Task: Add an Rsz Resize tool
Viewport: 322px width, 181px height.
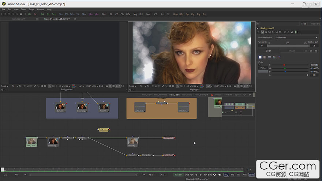Action: click(162, 14)
